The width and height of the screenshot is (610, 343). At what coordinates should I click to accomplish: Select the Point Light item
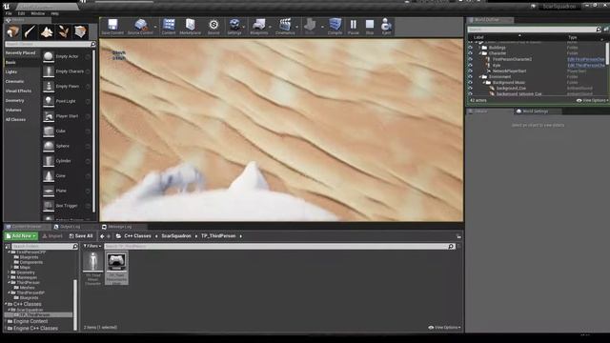coord(66,101)
